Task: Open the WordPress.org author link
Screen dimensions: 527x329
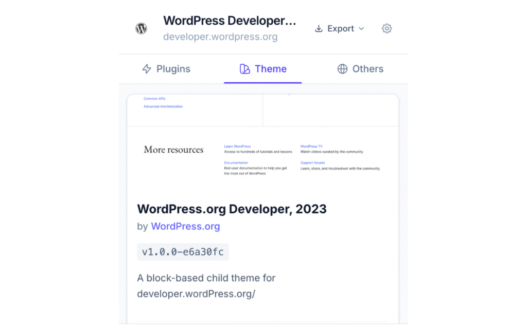Action: (185, 226)
